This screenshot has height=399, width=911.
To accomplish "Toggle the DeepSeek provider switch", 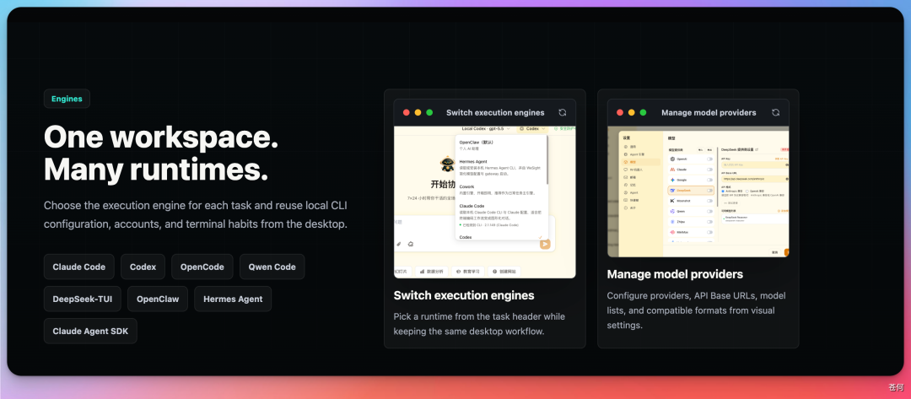I will tap(709, 191).
